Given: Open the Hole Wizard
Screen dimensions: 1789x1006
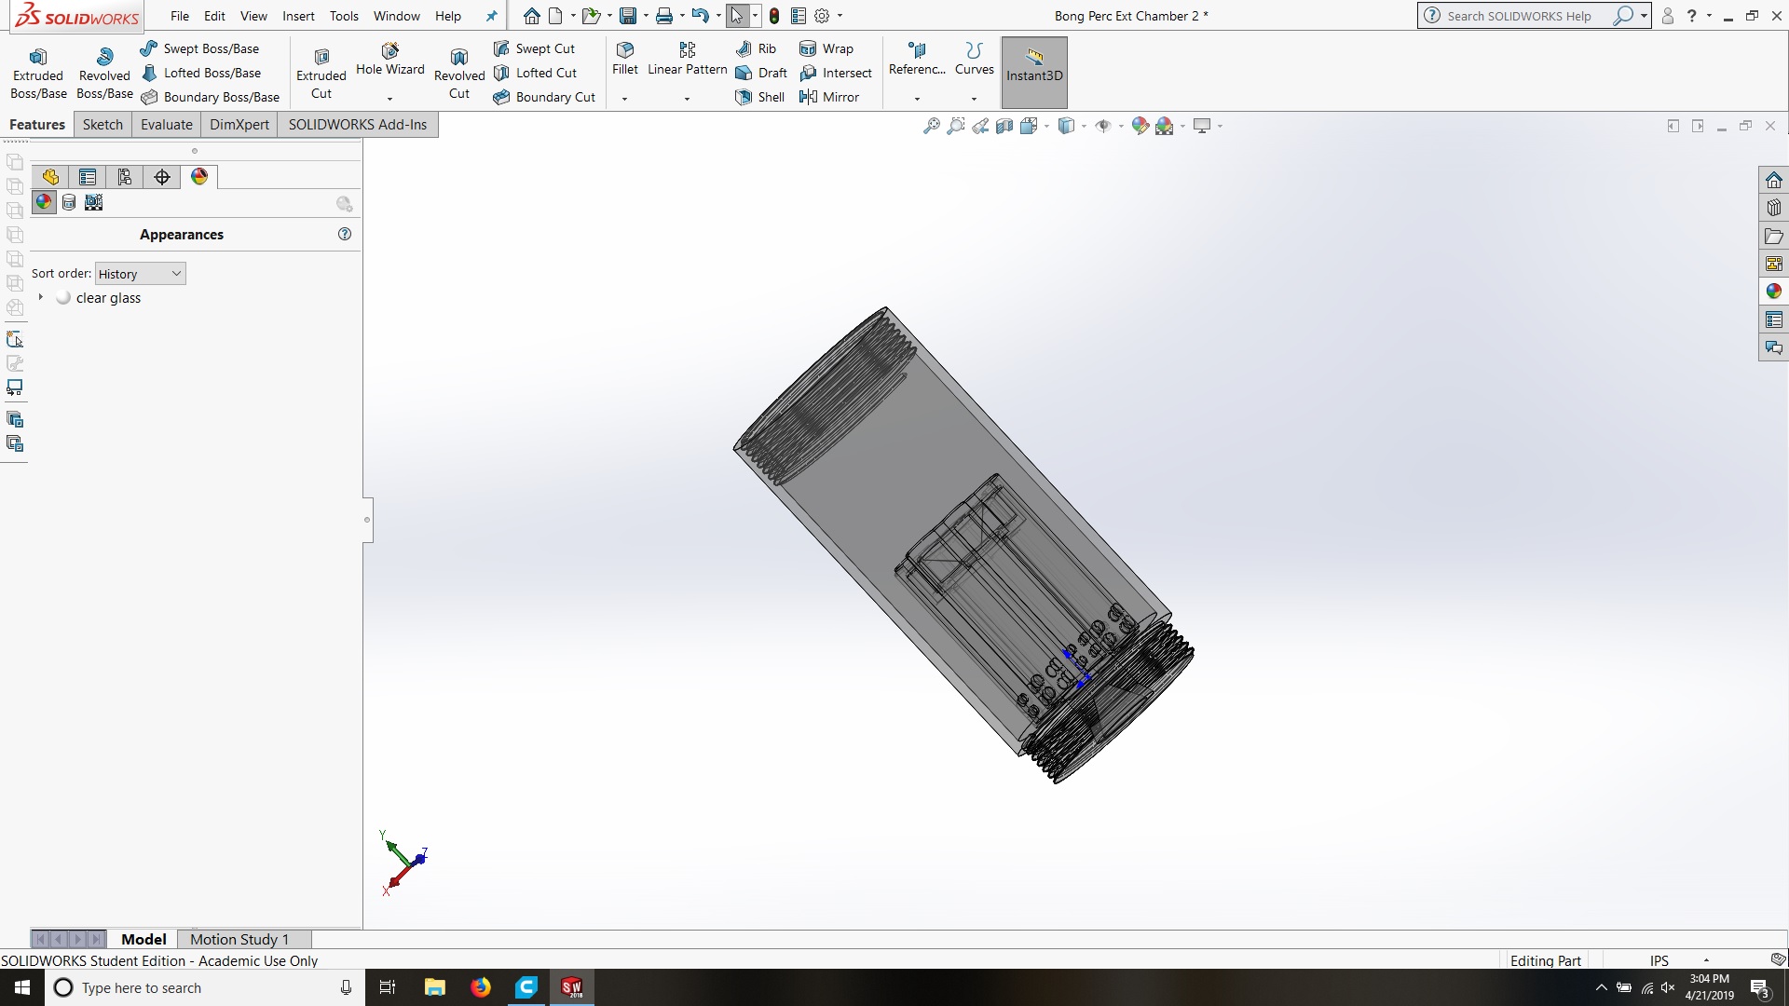Looking at the screenshot, I should 389,59.
